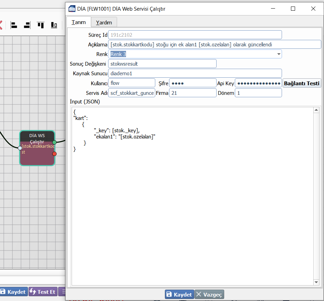Click the red error port on the node

(x=54, y=154)
